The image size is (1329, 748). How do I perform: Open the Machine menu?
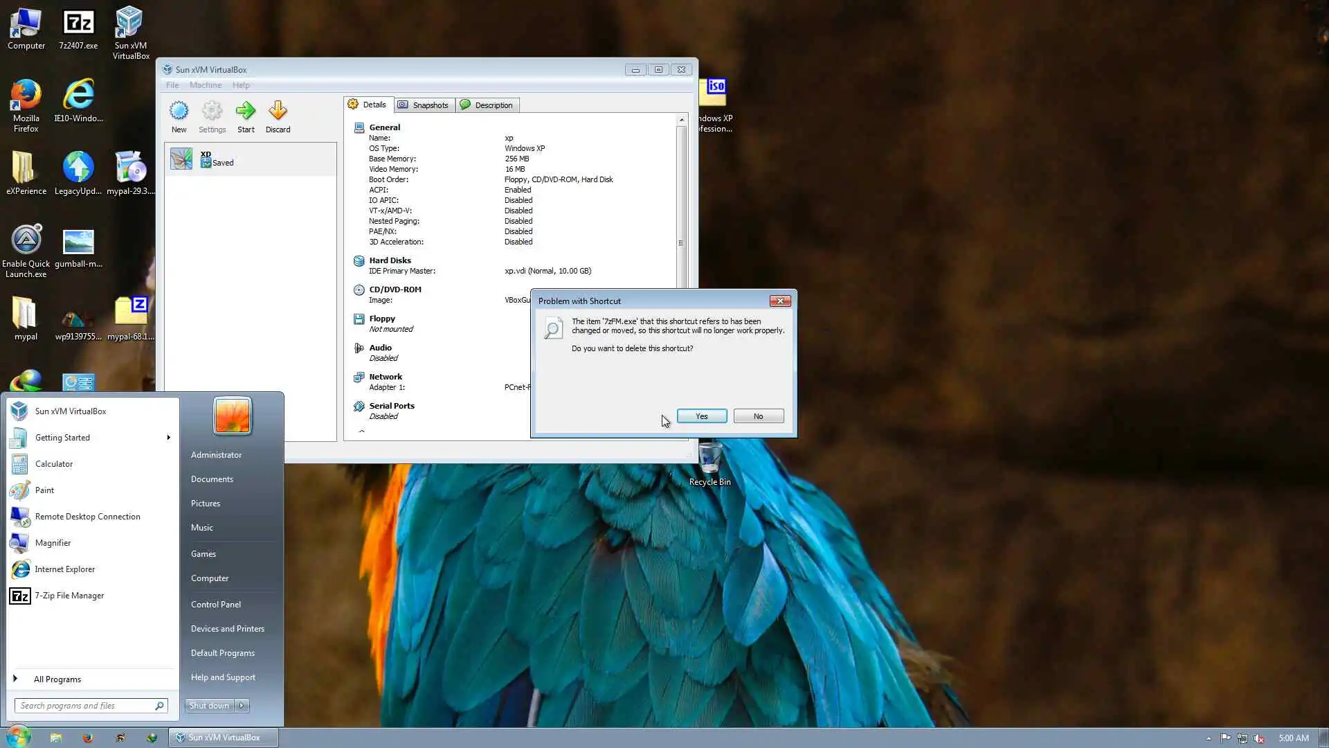pos(206,85)
